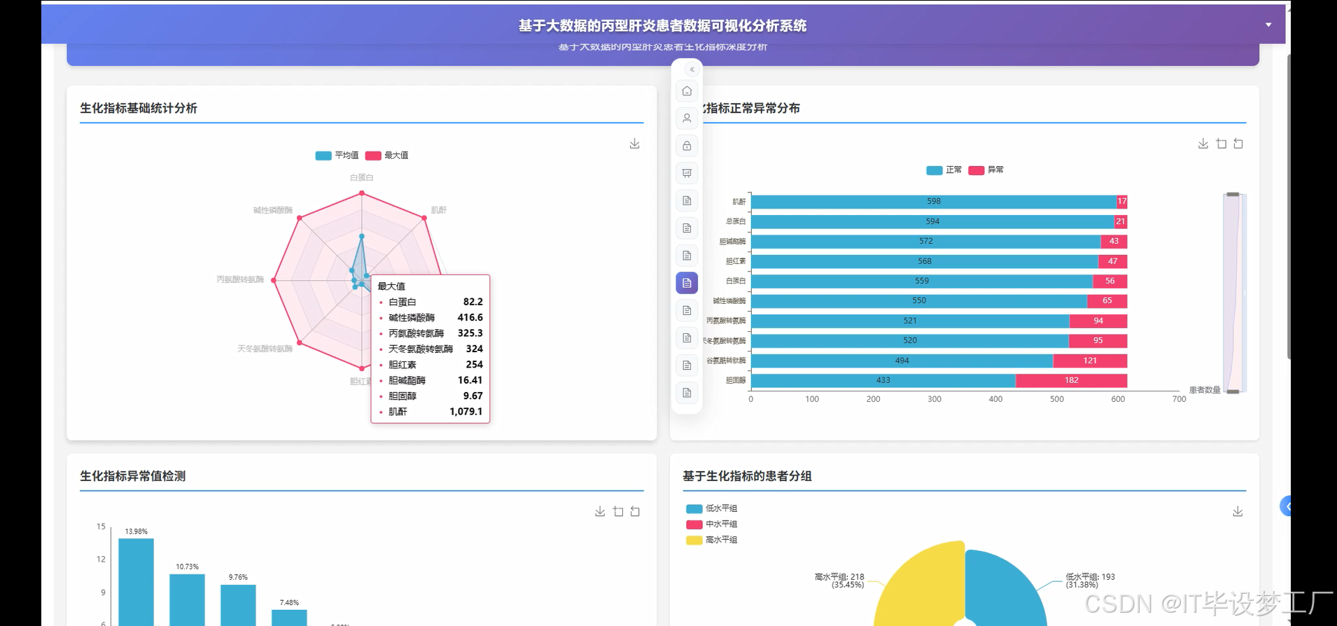This screenshot has width=1337, height=626.
Task: Open the presentation board icon in sidebar
Action: [687, 173]
